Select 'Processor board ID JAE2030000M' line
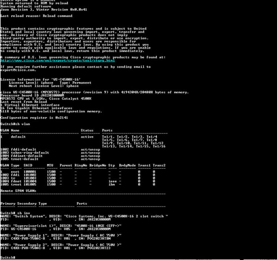This screenshot has height=260, width=277. (x=32, y=95)
